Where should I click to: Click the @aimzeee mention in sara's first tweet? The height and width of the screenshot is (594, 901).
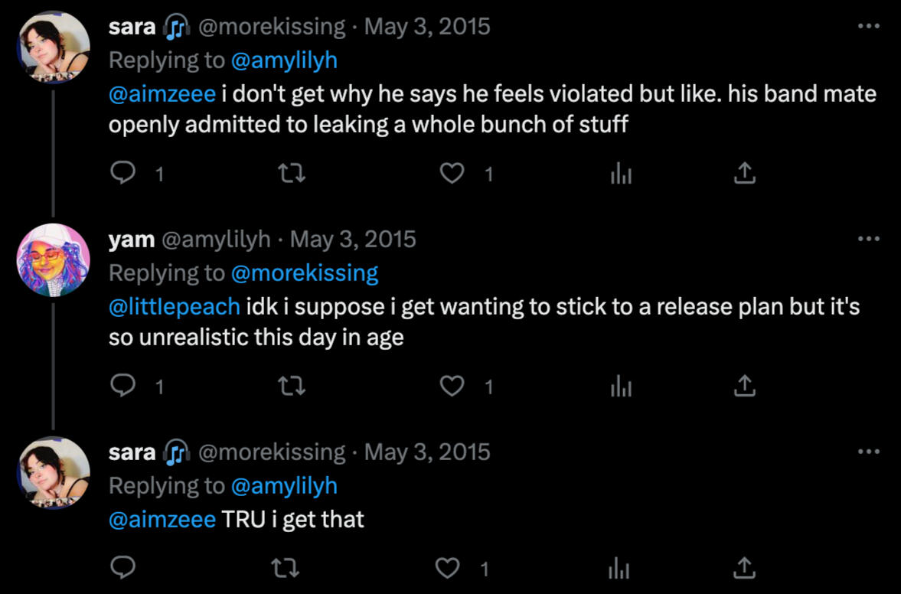162,94
